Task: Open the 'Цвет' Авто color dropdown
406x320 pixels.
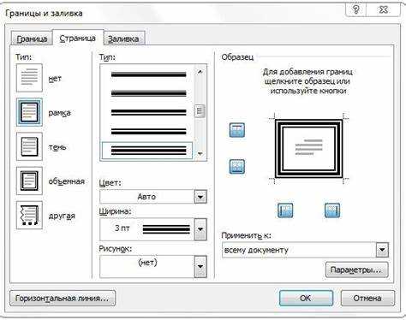Action: click(x=200, y=197)
